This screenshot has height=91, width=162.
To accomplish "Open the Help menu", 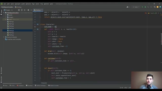I will [x=51, y=4].
